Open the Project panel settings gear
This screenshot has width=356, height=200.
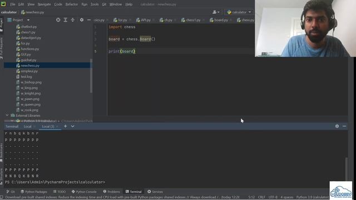(x=82, y=20)
